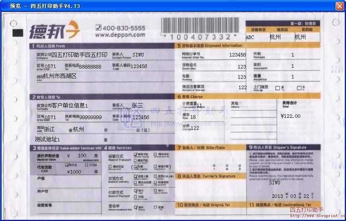The image size is (346, 221).
Task: Click signature date year '2013'
Action: (278, 196)
